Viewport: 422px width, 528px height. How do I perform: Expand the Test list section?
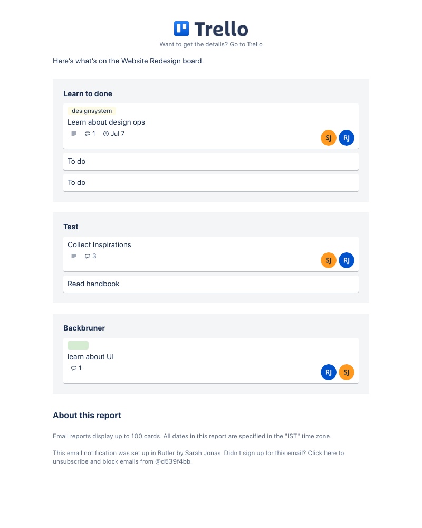[x=71, y=227]
